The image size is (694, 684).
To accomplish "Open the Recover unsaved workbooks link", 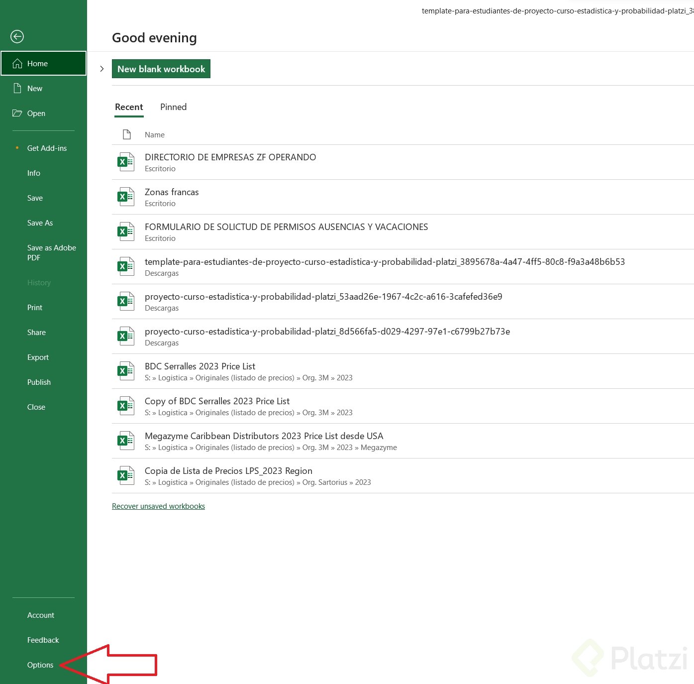I will tap(158, 506).
